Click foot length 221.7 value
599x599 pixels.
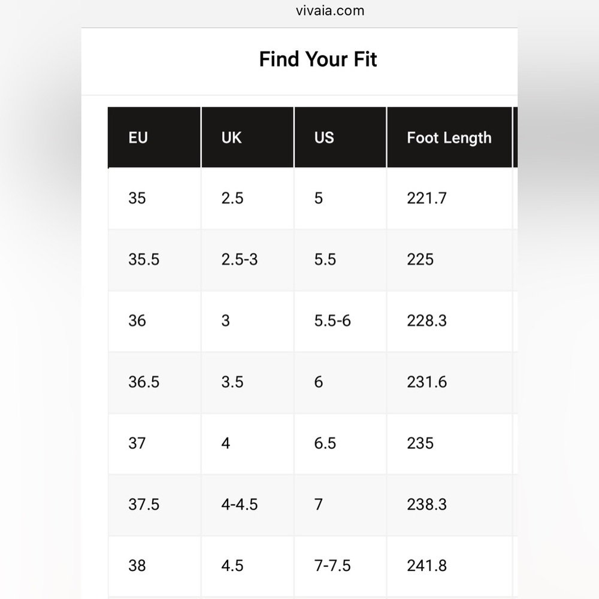(426, 198)
